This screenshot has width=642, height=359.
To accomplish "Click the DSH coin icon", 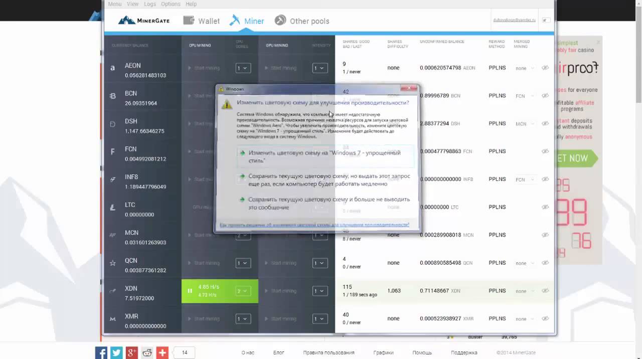I will tap(113, 124).
